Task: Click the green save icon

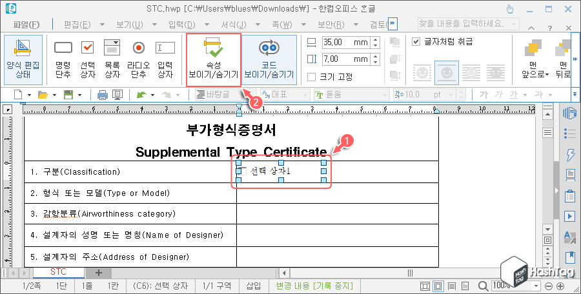Action: [68, 95]
